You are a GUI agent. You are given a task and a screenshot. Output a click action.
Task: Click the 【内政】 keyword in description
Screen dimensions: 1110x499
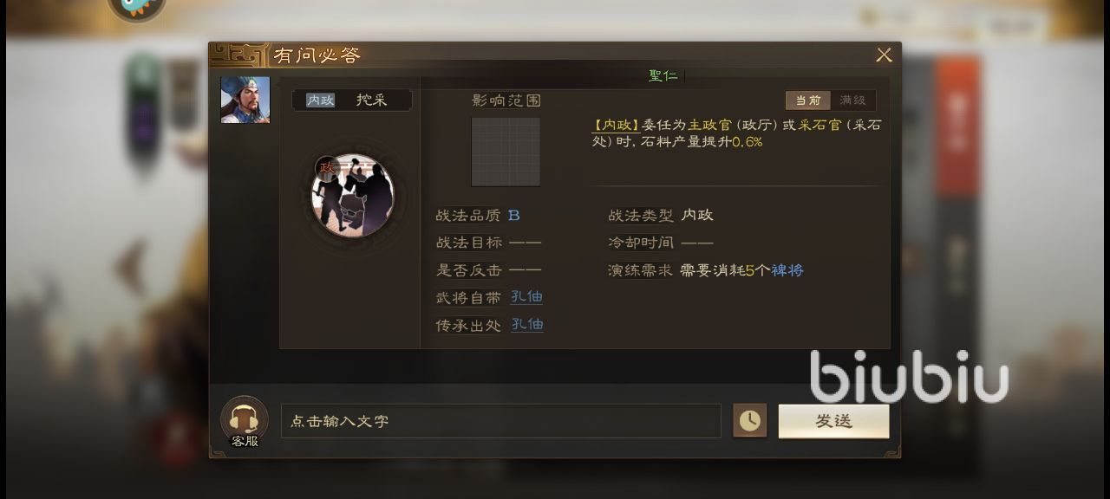[x=616, y=125]
